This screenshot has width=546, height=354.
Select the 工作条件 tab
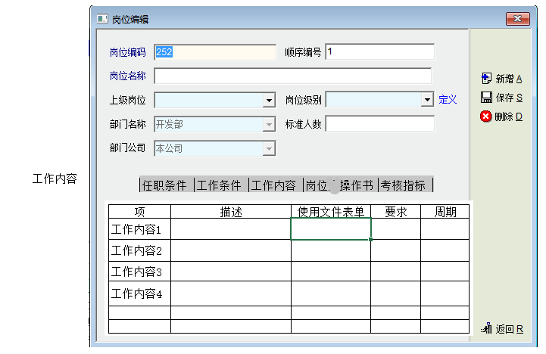coord(220,185)
